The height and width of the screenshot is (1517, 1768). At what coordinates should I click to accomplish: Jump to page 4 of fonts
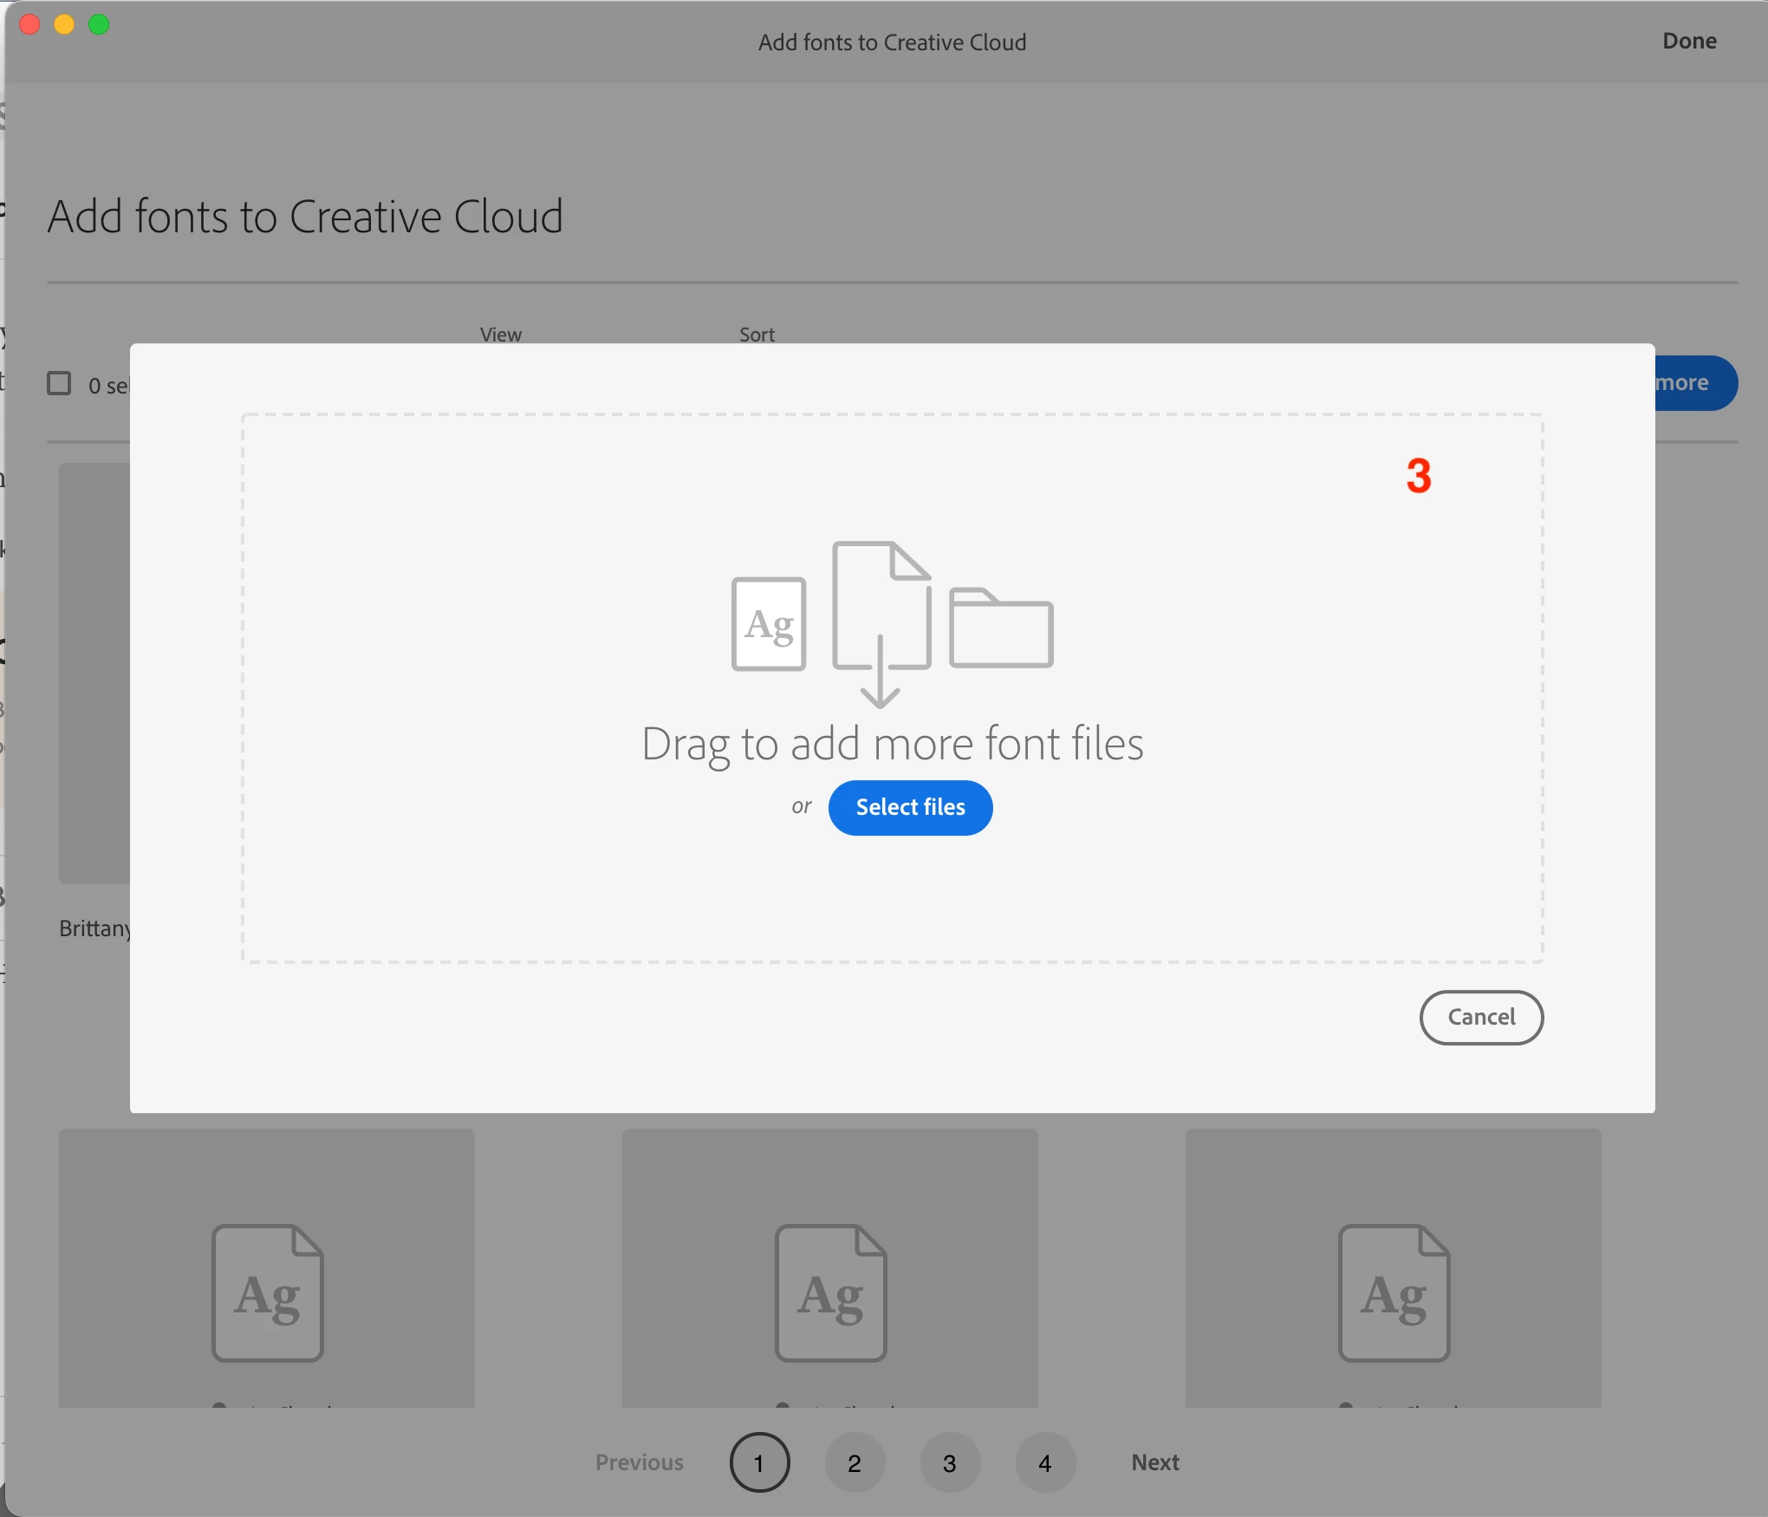pos(1045,1463)
